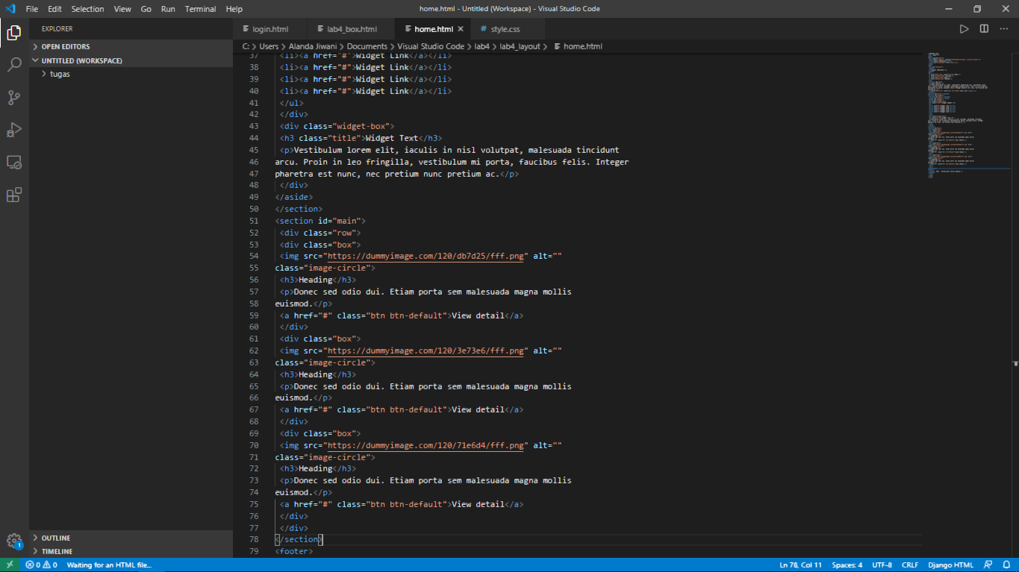Click the remote window indicator in status bar
The height and width of the screenshot is (572, 1019).
(x=10, y=565)
